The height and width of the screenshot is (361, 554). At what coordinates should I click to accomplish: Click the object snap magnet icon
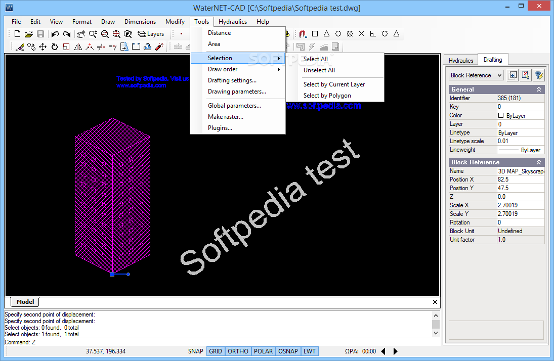pos(303,34)
